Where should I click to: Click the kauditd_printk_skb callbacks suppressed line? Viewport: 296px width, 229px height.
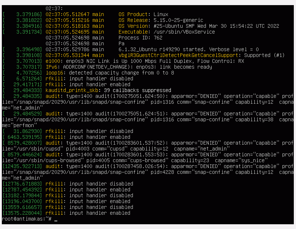87,90
